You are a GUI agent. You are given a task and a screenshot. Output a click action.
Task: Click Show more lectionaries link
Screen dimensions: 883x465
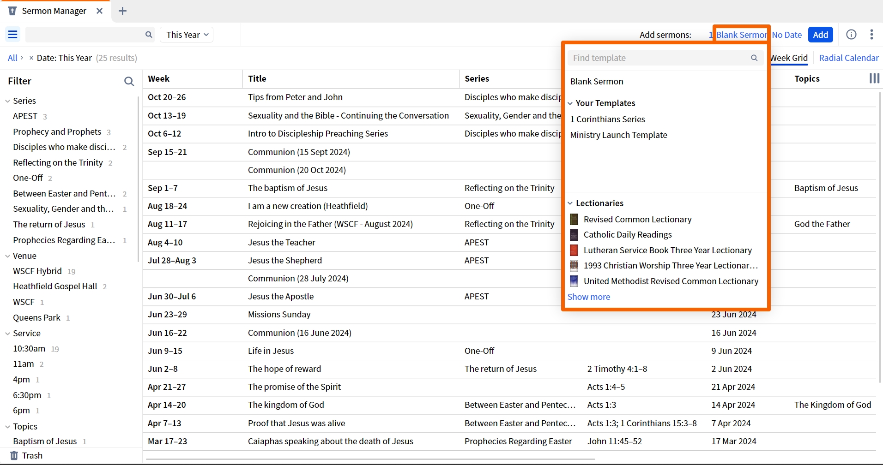click(589, 297)
